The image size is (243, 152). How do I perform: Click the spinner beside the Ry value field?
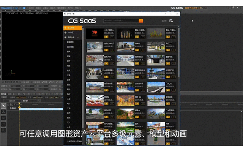(x=35, y=89)
